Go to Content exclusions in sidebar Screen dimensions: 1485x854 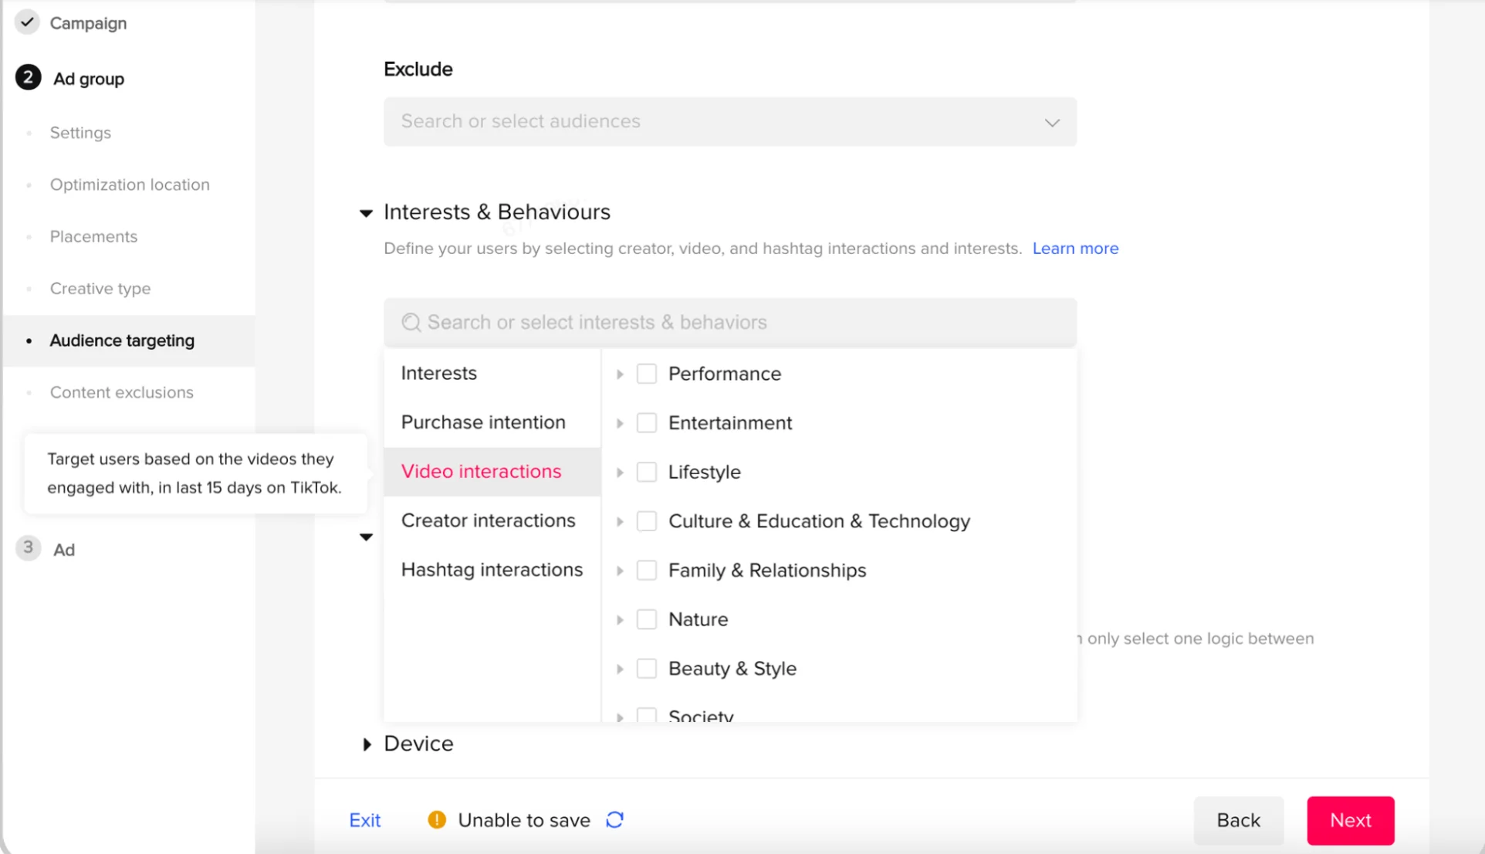tap(121, 392)
